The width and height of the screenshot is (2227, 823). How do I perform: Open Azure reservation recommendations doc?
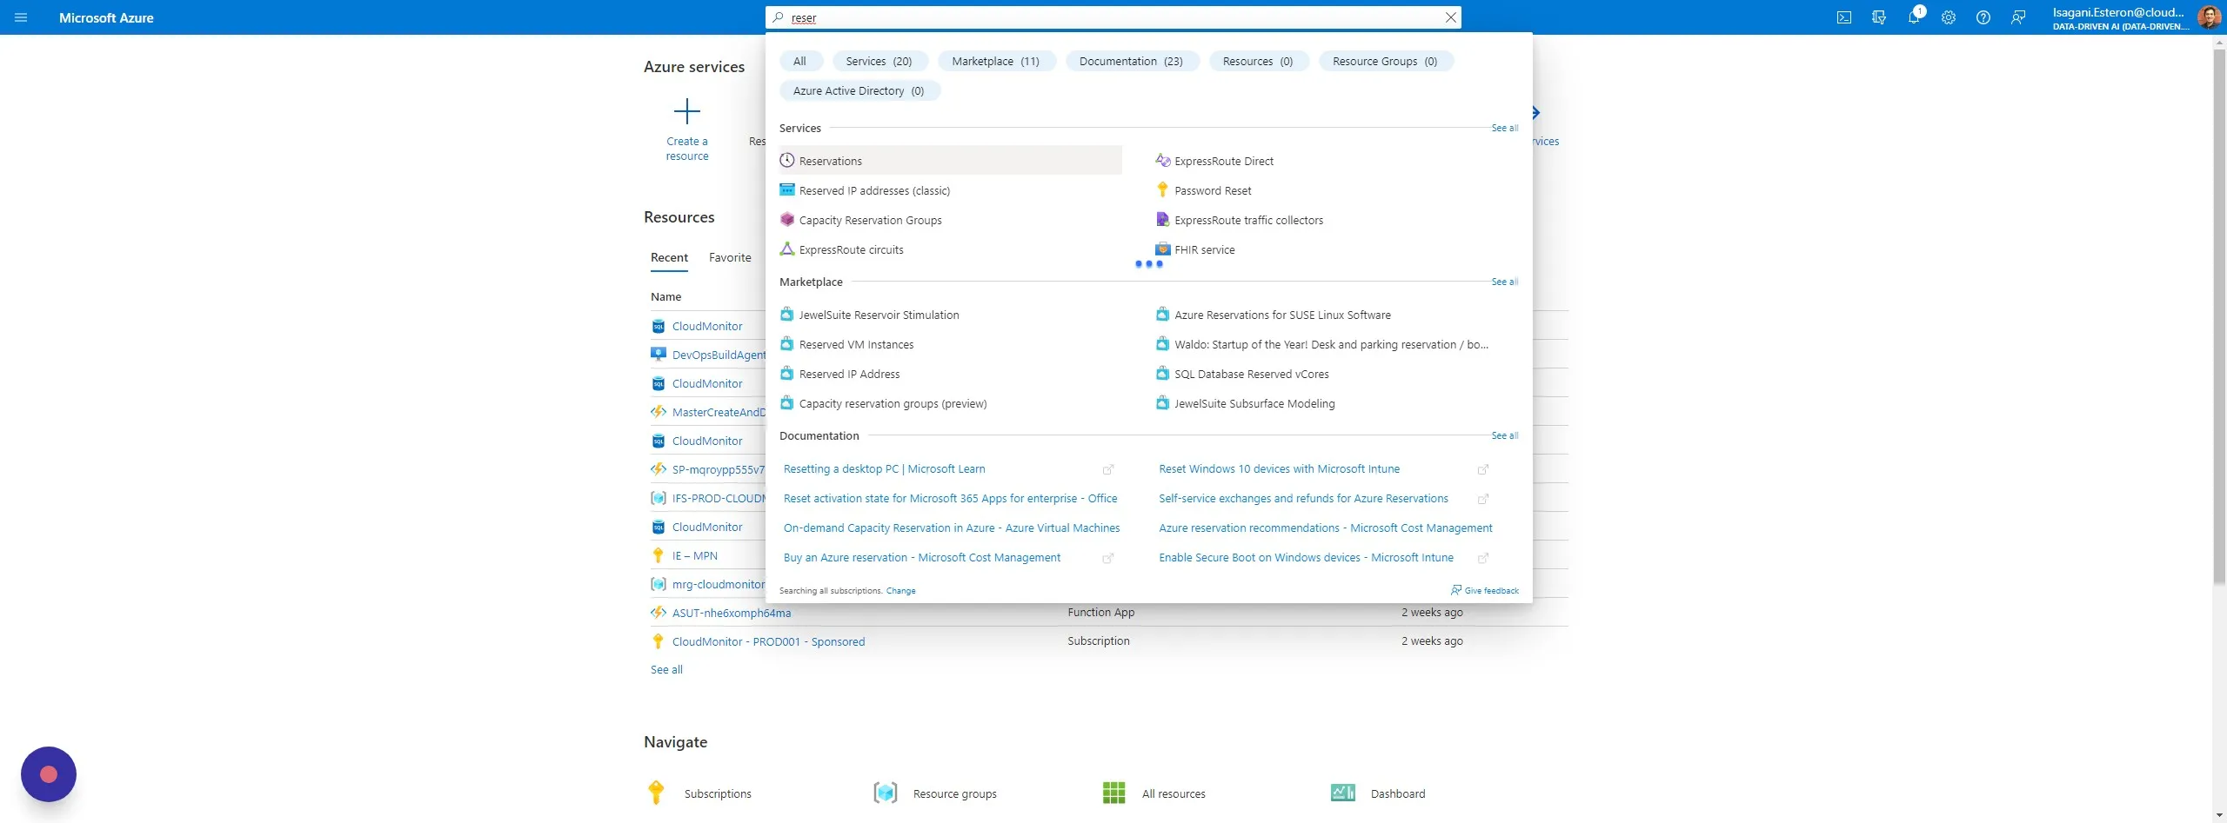[1325, 528]
